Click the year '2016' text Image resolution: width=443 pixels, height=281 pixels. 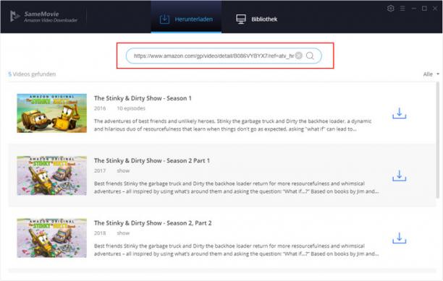click(x=100, y=108)
